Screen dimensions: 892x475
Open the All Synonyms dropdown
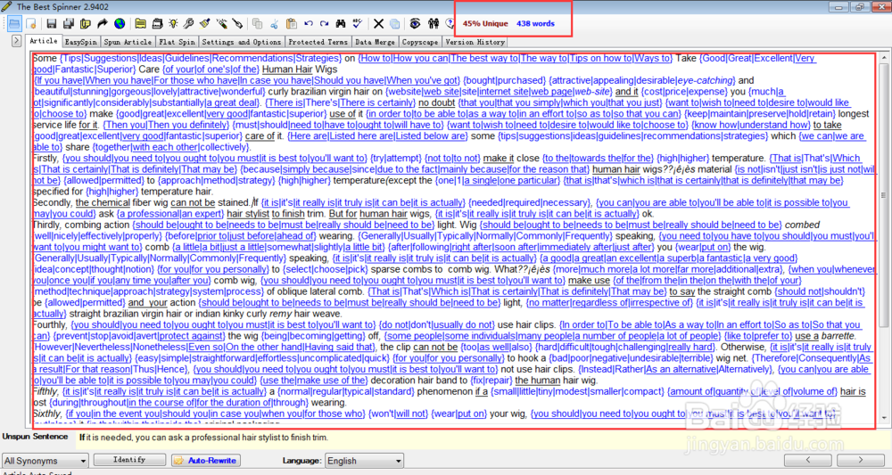click(x=45, y=461)
